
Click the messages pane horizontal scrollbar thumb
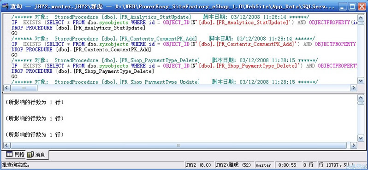(x=178, y=146)
